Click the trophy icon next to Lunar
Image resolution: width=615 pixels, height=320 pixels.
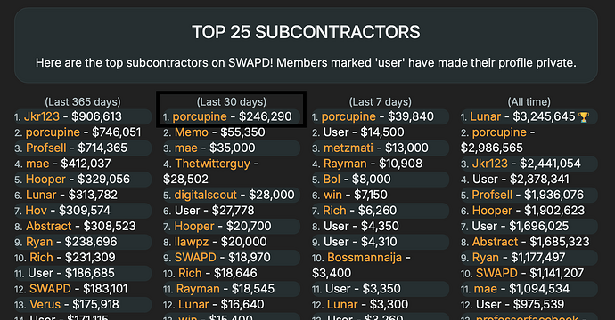click(584, 117)
